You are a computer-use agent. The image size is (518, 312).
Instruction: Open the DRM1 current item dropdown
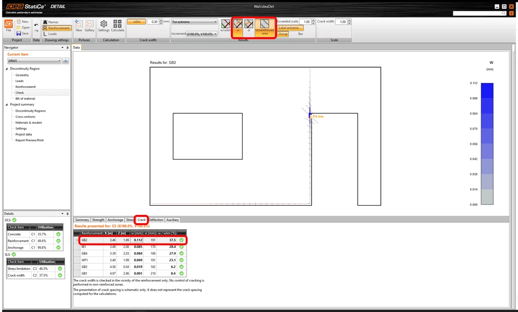[35, 61]
